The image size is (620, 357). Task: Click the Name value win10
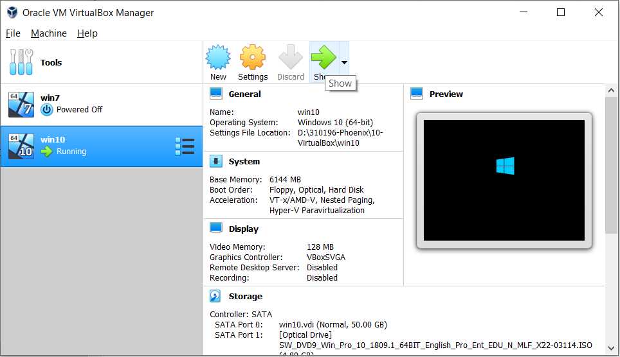click(x=309, y=112)
